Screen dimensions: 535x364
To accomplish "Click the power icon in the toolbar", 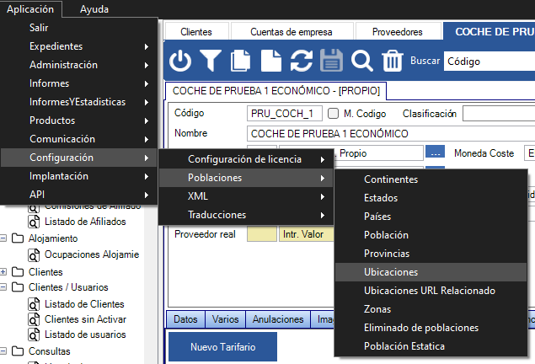I will click(x=181, y=61).
